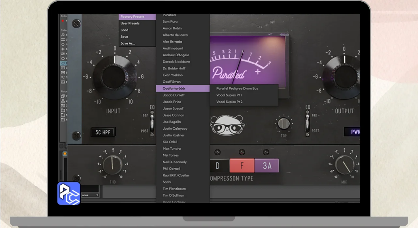Choose Parallel Pedigree Drum Bus preset
The height and width of the screenshot is (228, 418).
click(x=237, y=88)
